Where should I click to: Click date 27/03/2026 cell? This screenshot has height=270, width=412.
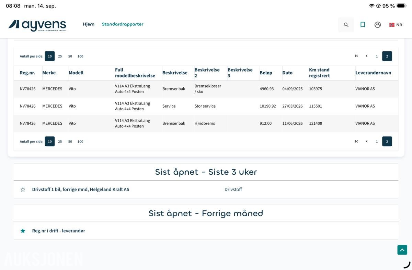coord(293,106)
